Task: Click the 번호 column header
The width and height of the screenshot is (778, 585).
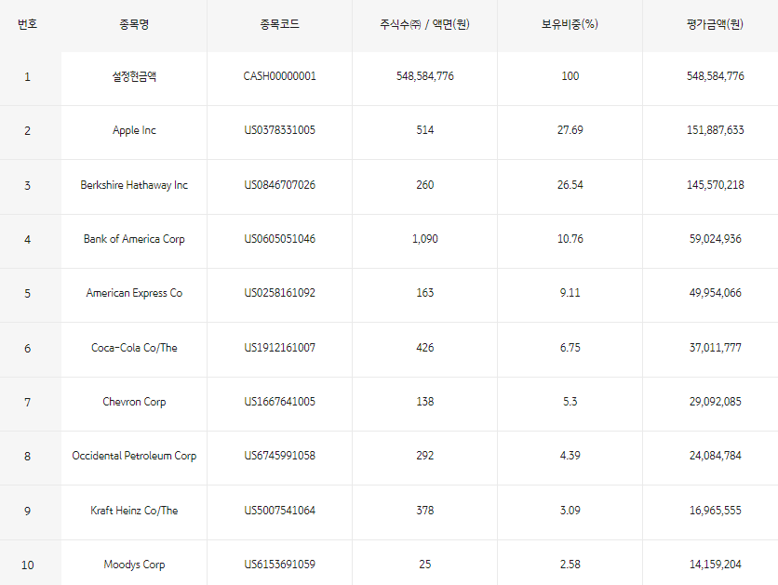Action: click(27, 24)
